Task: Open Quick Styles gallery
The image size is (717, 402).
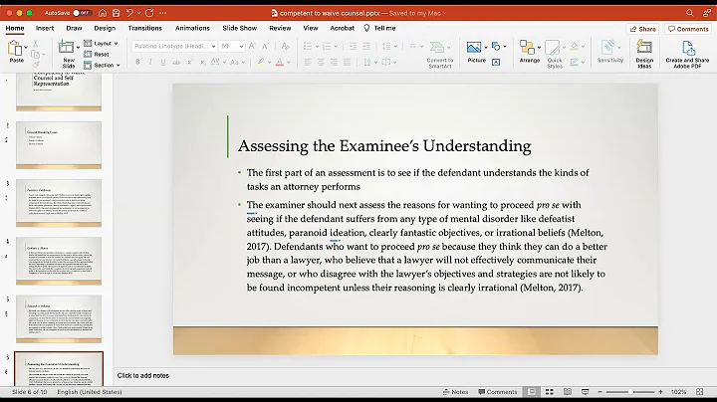Action: [555, 54]
